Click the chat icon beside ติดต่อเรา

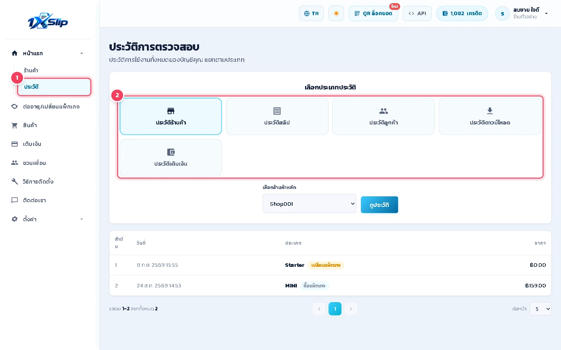14,200
